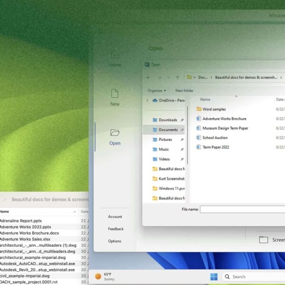Open the Organize dropdown menu

point(157,90)
